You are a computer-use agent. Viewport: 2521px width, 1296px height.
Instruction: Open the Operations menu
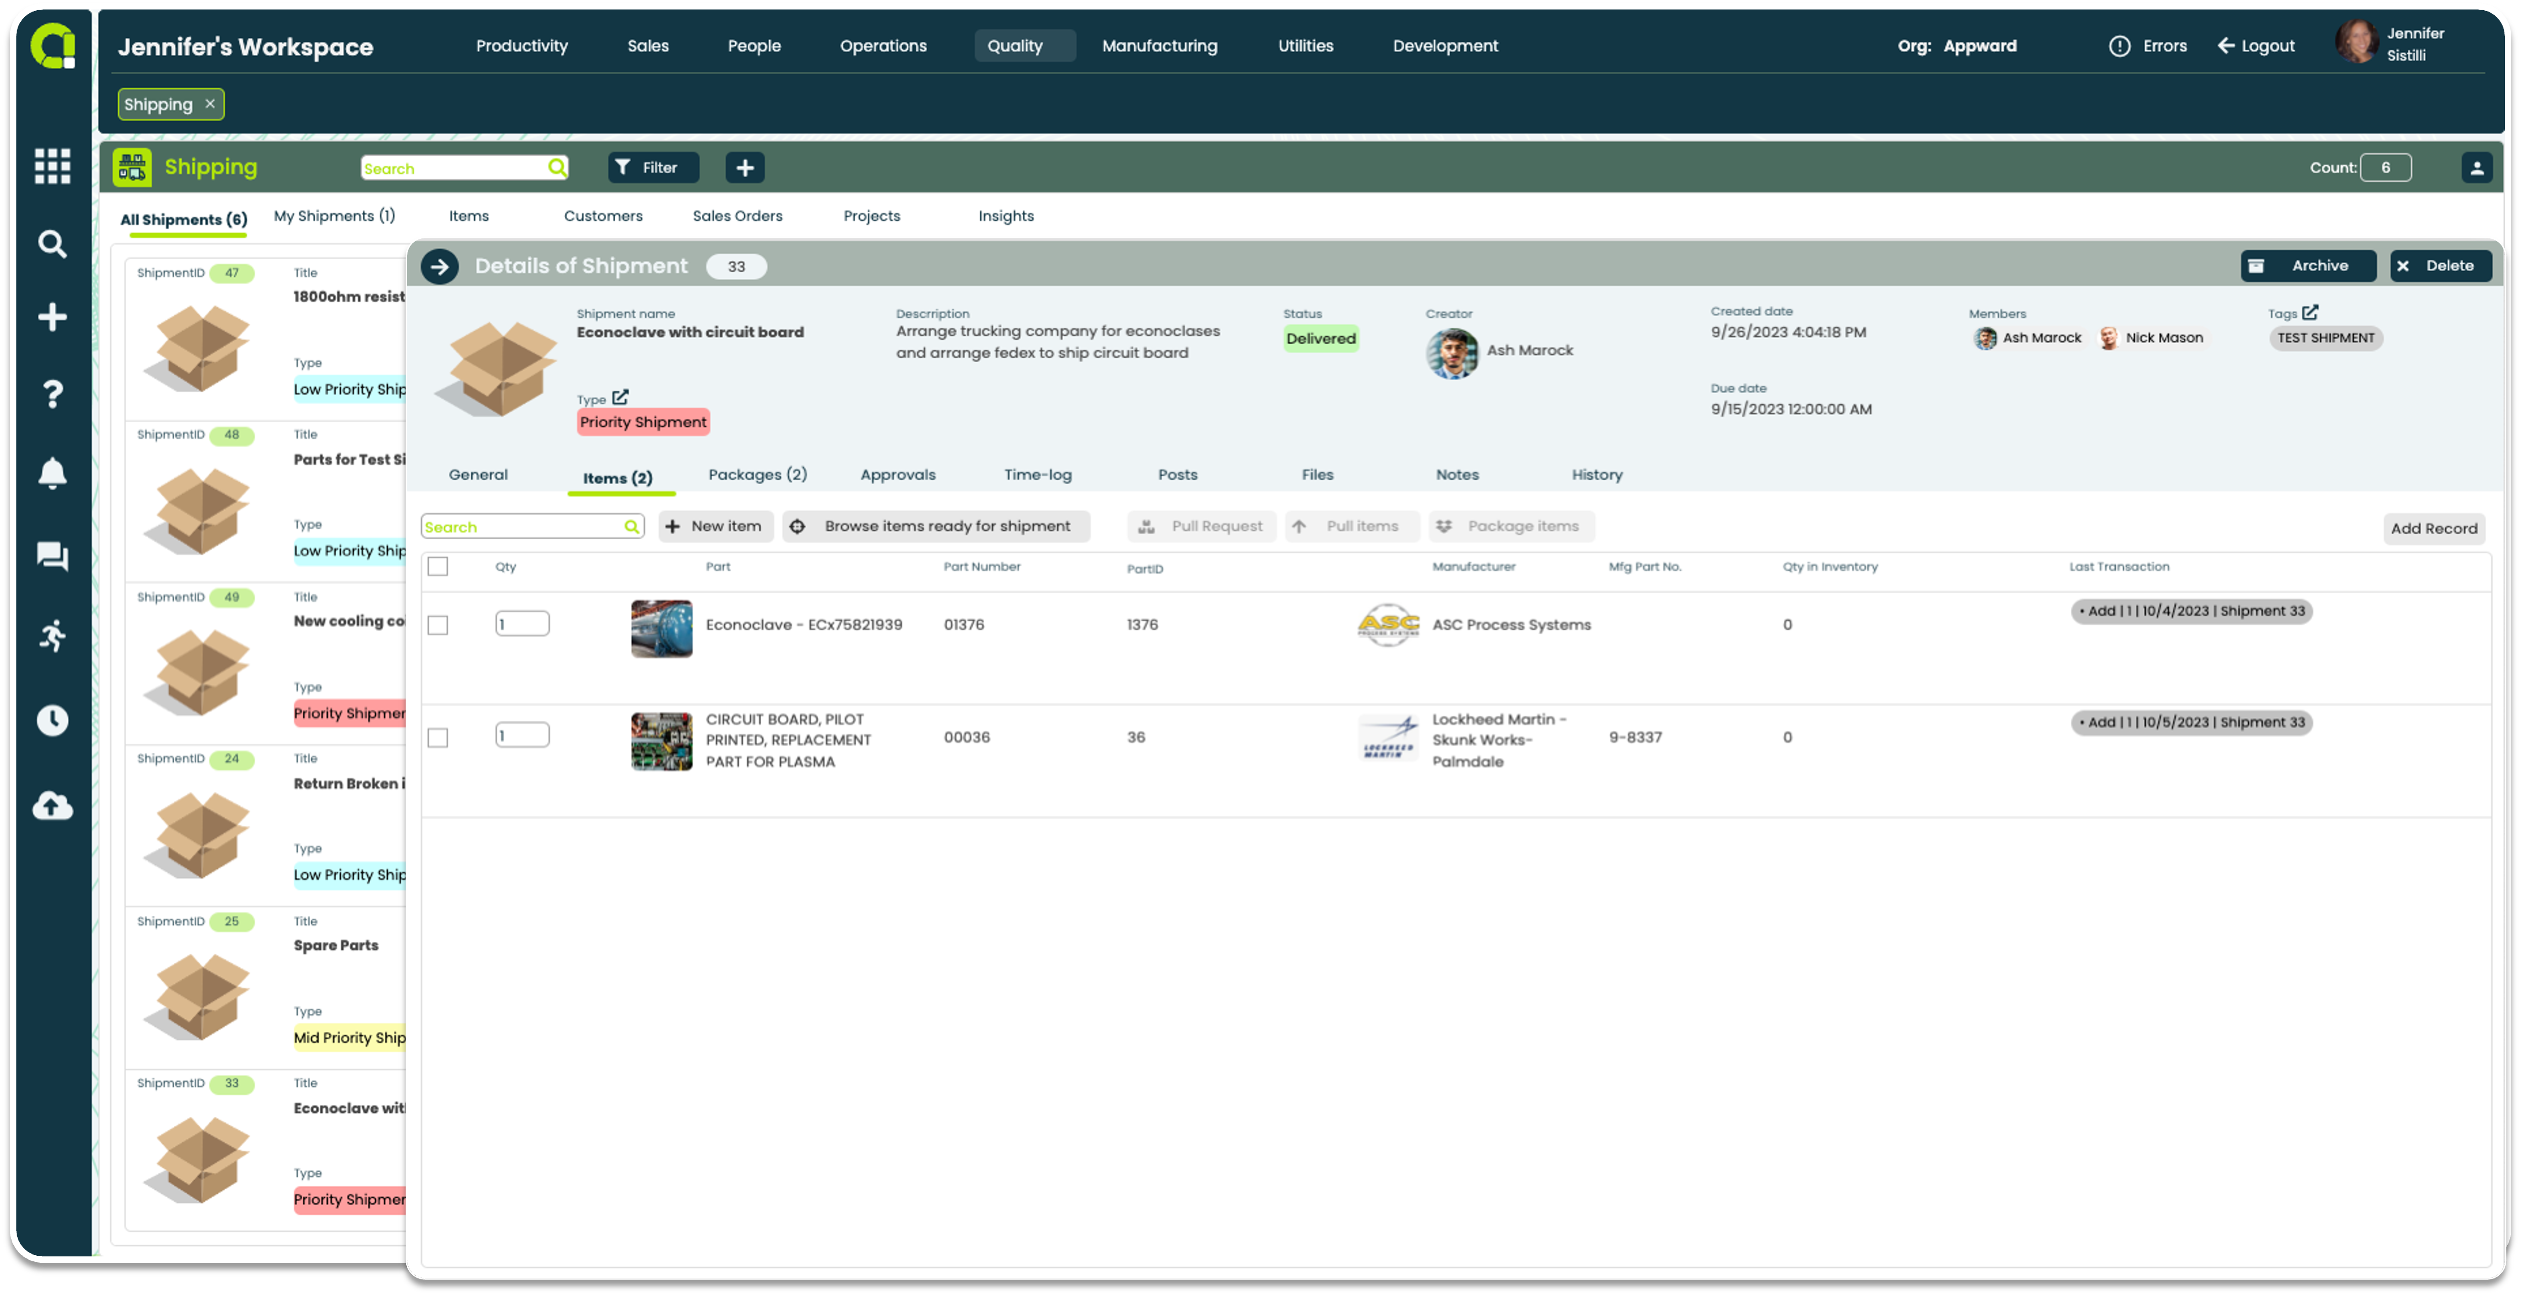[883, 46]
